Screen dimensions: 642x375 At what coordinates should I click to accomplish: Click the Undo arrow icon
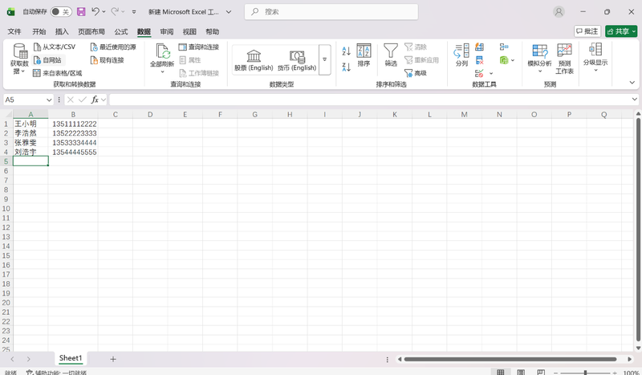pos(95,11)
